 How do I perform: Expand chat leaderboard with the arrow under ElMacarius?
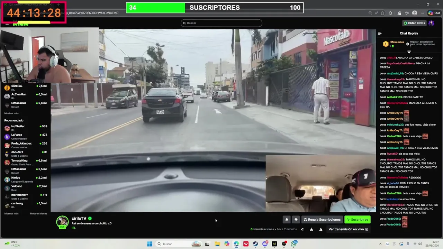[x=409, y=52]
